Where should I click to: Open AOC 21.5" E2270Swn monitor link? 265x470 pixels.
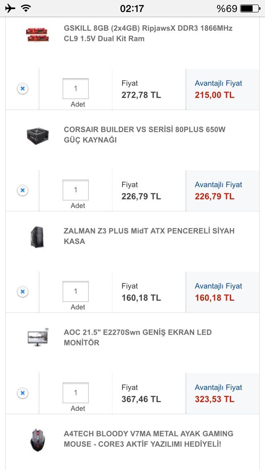point(137,338)
